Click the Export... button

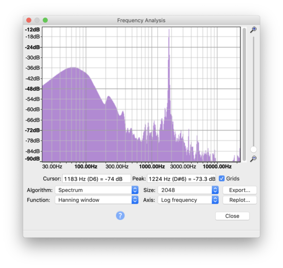coord(240,190)
